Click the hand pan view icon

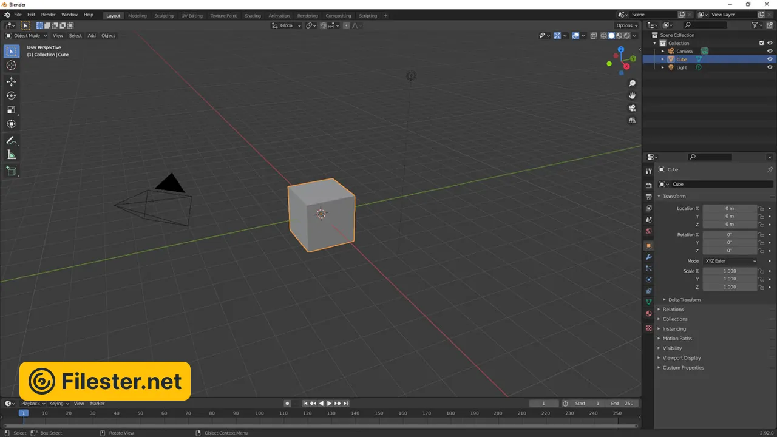(632, 95)
